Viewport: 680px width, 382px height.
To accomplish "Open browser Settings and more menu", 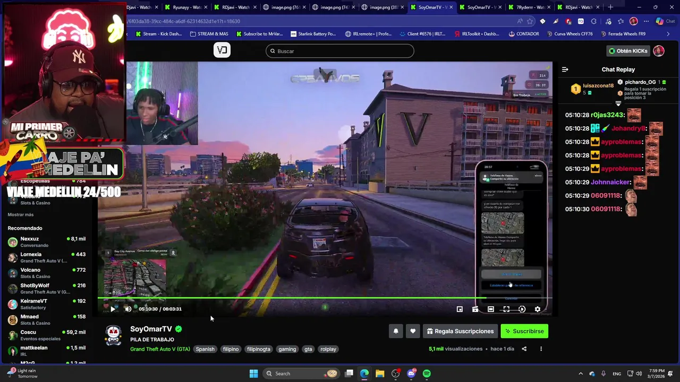I will [x=646, y=21].
